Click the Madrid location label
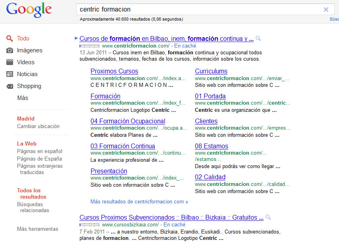339x247 pixels. pyautogui.click(x=26, y=119)
